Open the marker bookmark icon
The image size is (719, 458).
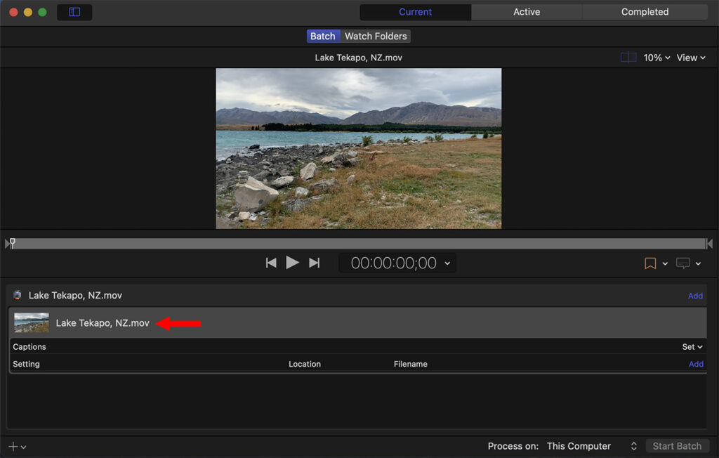tap(649, 263)
